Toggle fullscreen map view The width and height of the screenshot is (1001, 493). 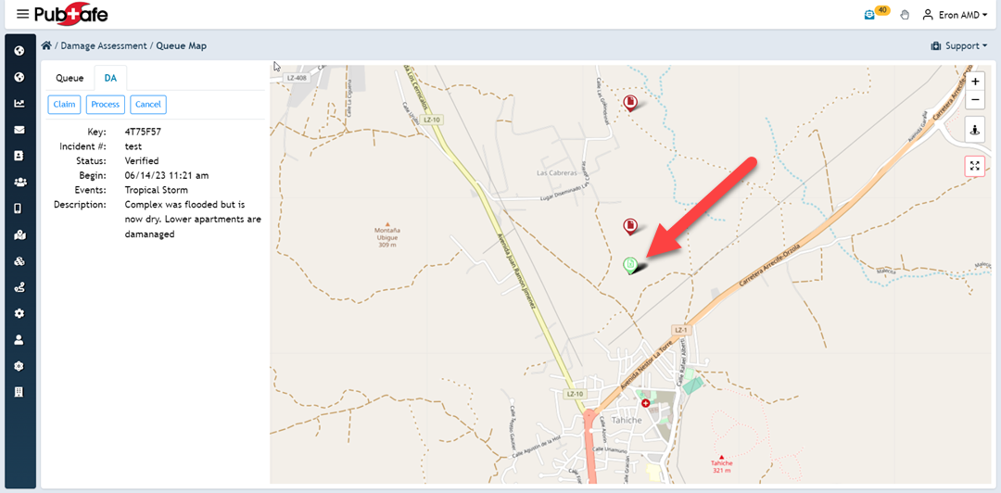pyautogui.click(x=975, y=166)
